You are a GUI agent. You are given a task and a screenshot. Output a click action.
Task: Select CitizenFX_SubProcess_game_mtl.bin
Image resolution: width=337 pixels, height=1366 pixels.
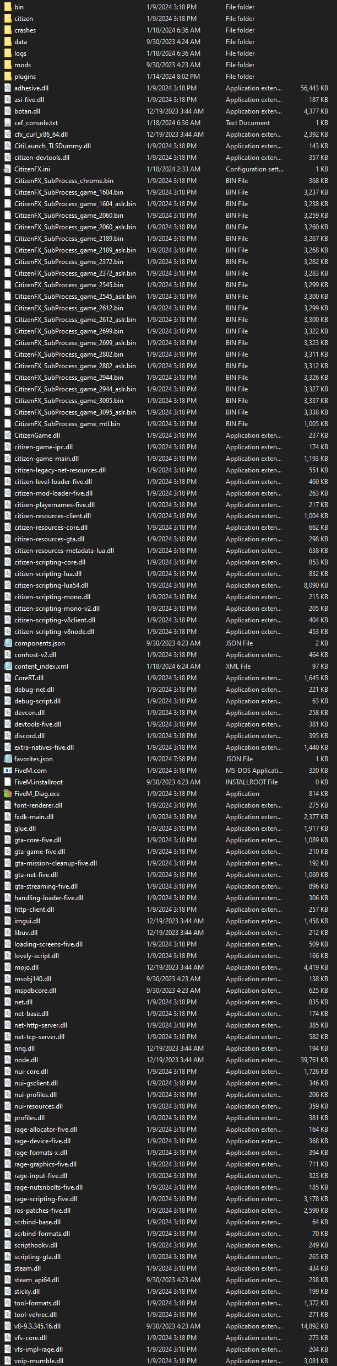[x=67, y=423]
